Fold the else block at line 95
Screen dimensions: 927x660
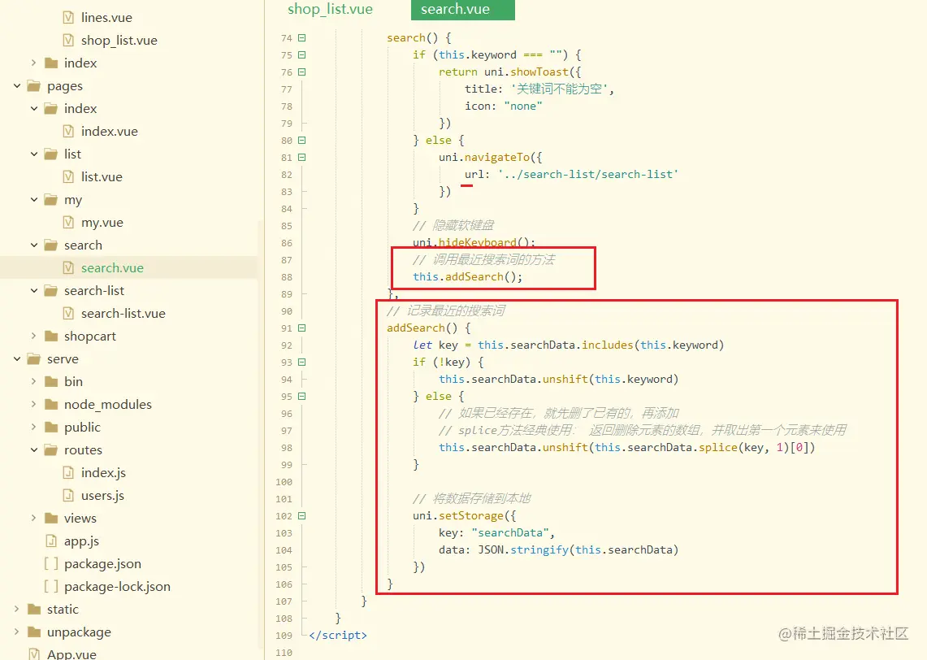(x=302, y=396)
